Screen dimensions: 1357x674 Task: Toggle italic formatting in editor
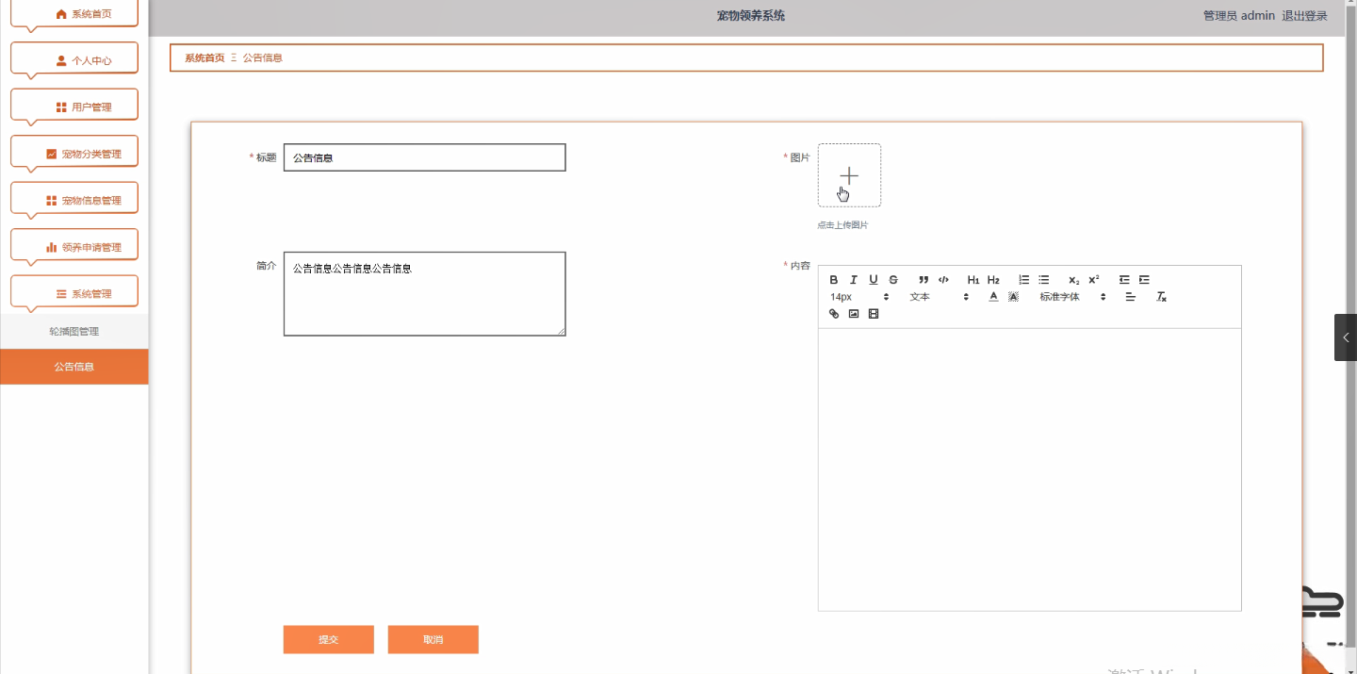click(x=854, y=280)
